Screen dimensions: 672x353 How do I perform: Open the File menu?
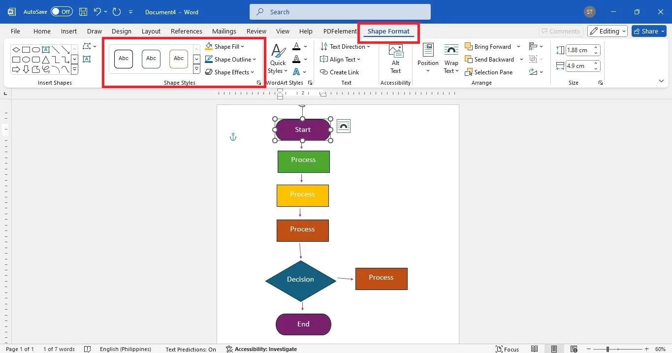(16, 31)
